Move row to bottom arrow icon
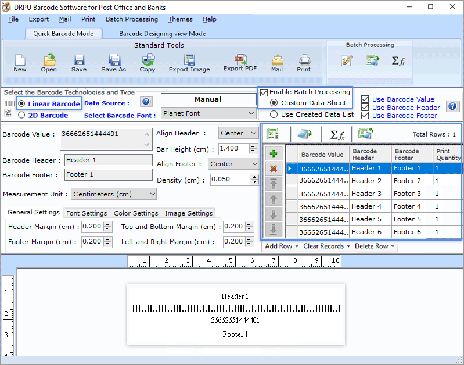 click(x=274, y=230)
